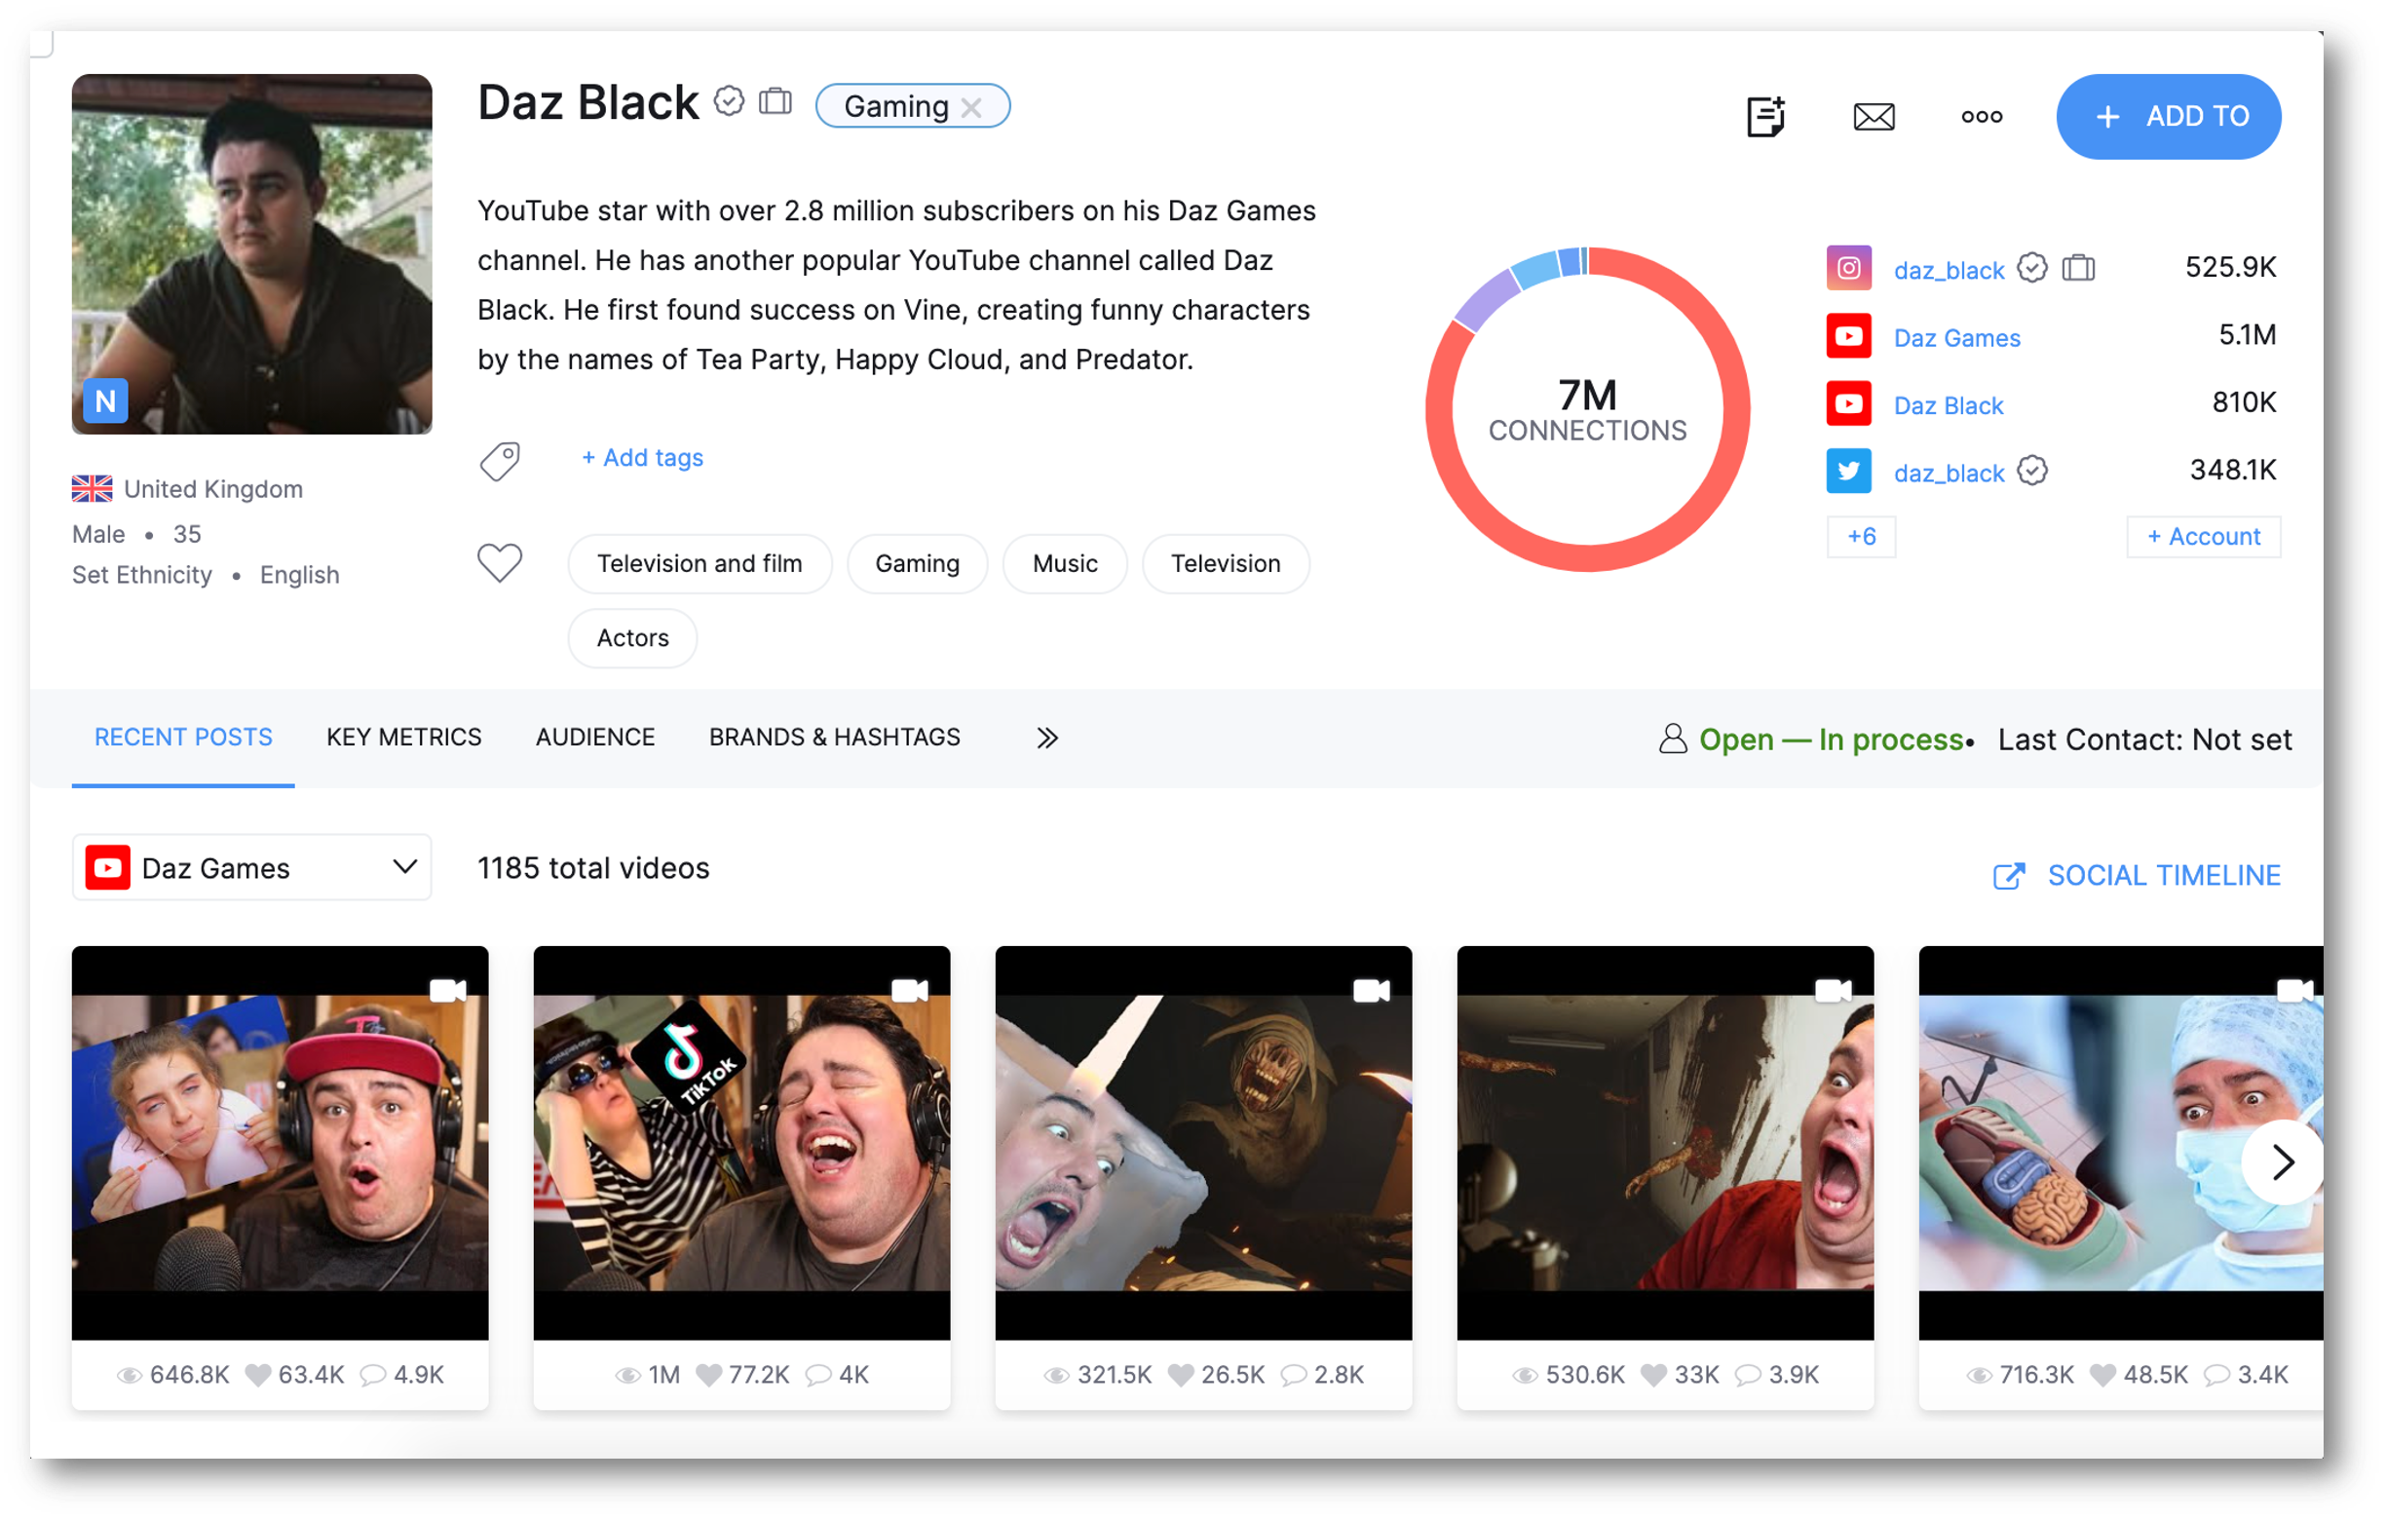Expand the +6 additional accounts

tap(1861, 537)
